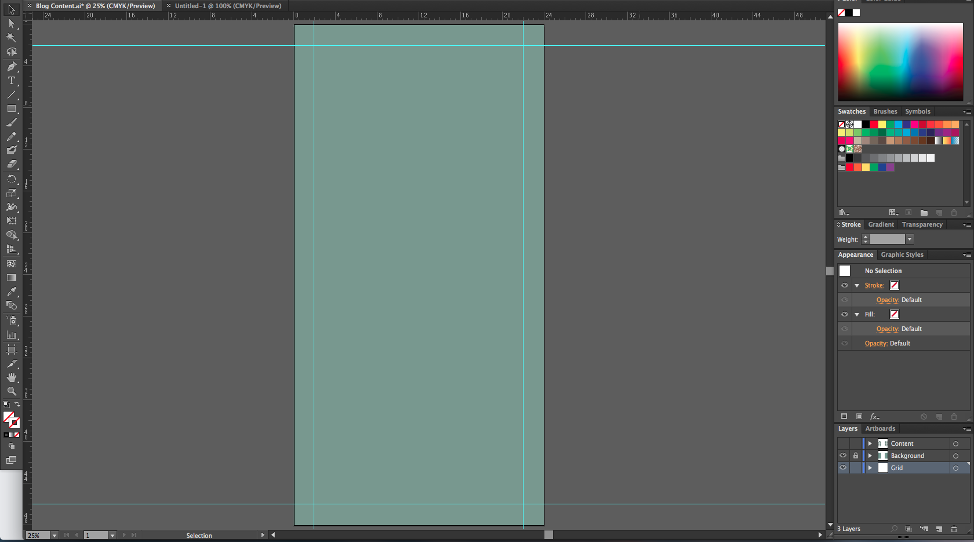
Task: Delete selection with Layers trash icon
Action: coord(954,529)
